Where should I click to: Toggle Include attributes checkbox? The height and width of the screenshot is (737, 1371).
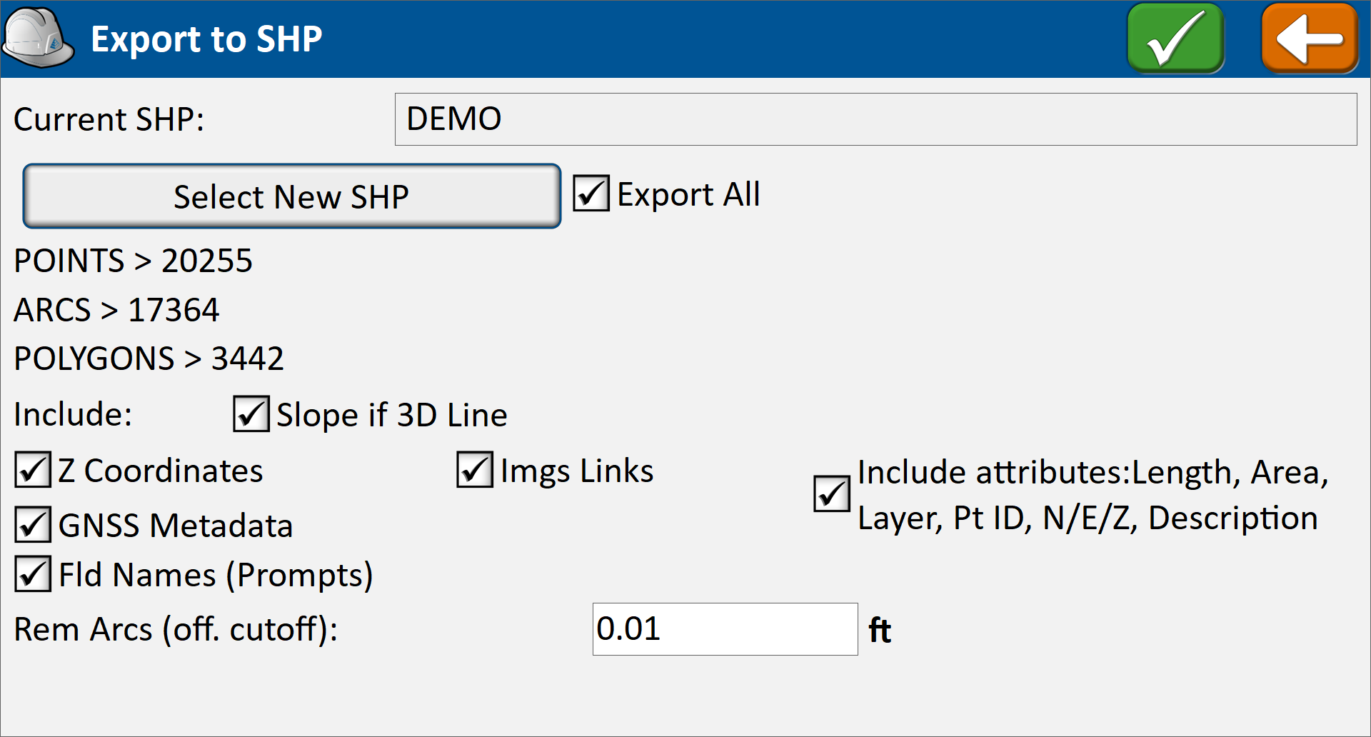(x=832, y=494)
